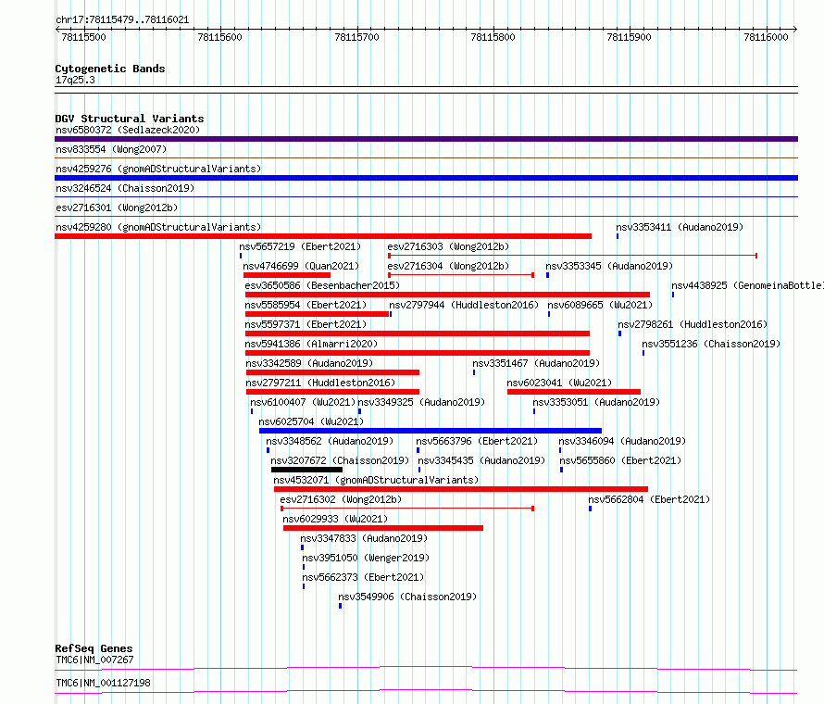This screenshot has height=704, width=824.
Task: Click nsv4438925 (GenomeinaBottle) label
Action: point(747,285)
